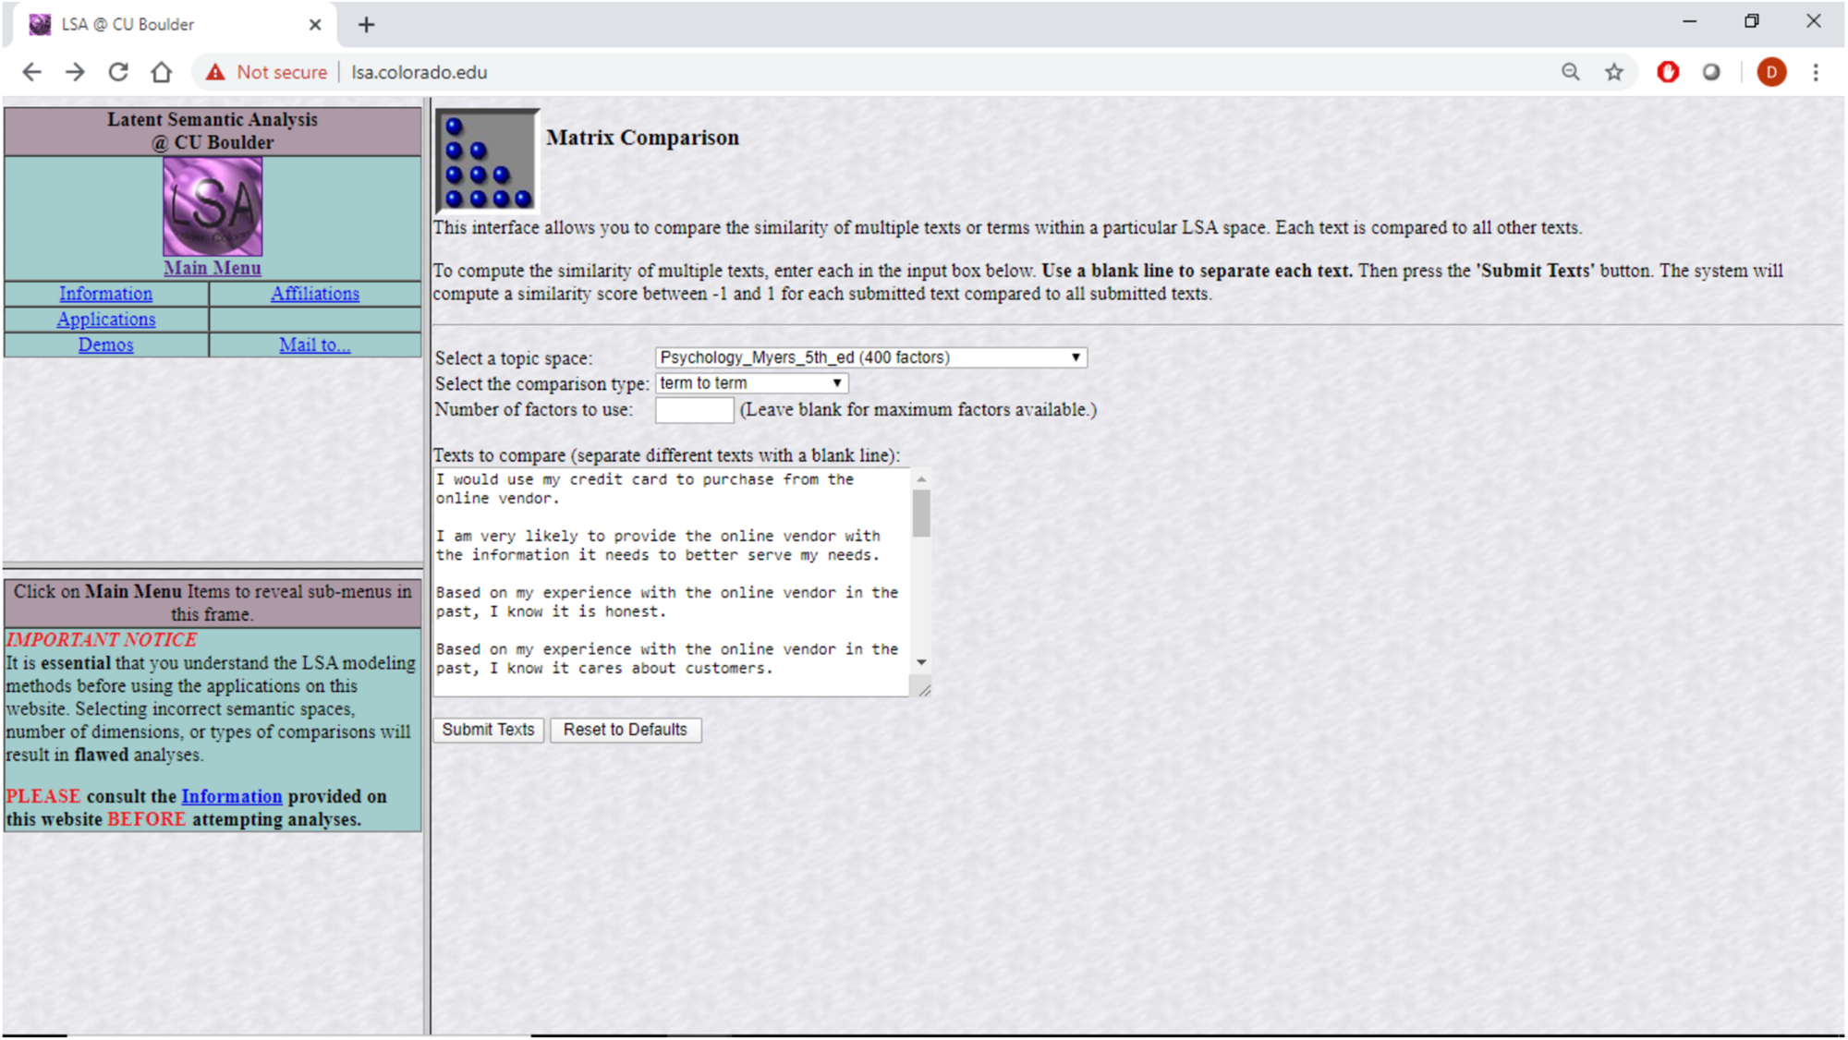Click the Matrix Comparison blue dots icon

point(487,163)
